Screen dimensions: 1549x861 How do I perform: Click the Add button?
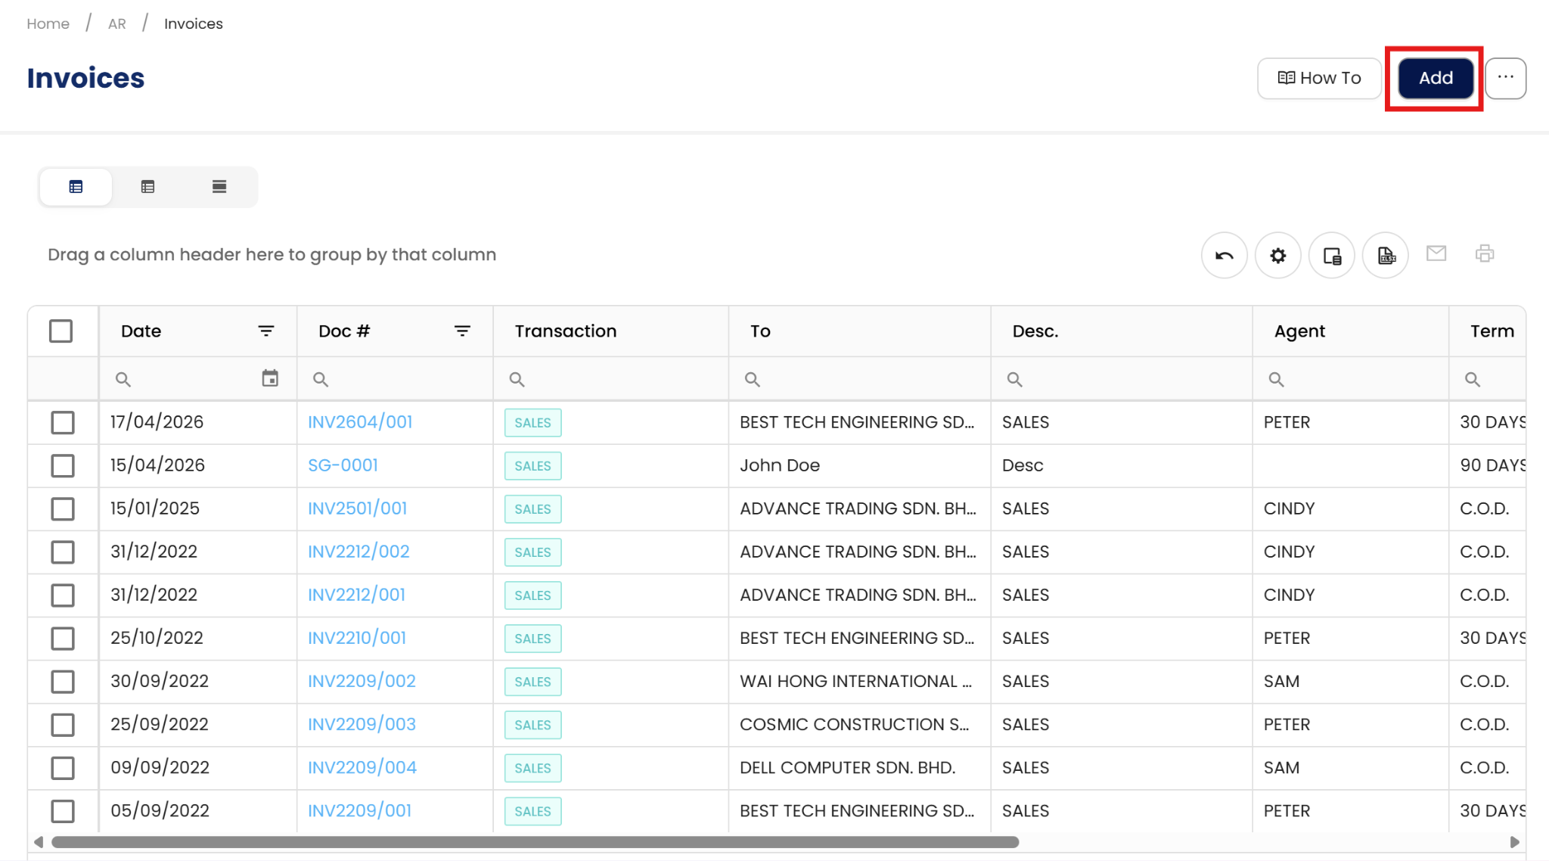(x=1435, y=78)
